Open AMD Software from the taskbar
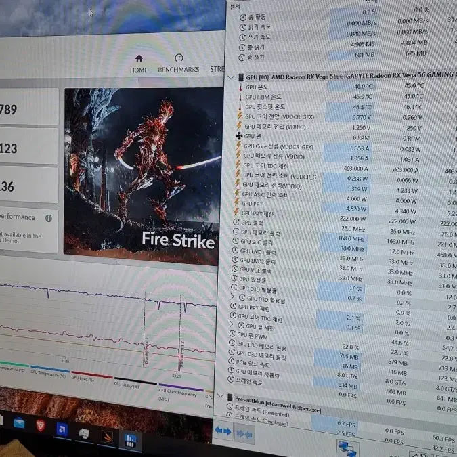 pyautogui.click(x=62, y=429)
